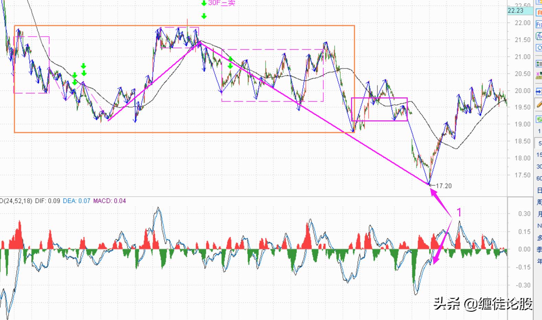Switch to the 60-minute period tab
Image resolution: width=542 pixels, height=320 pixels.
coord(539,178)
